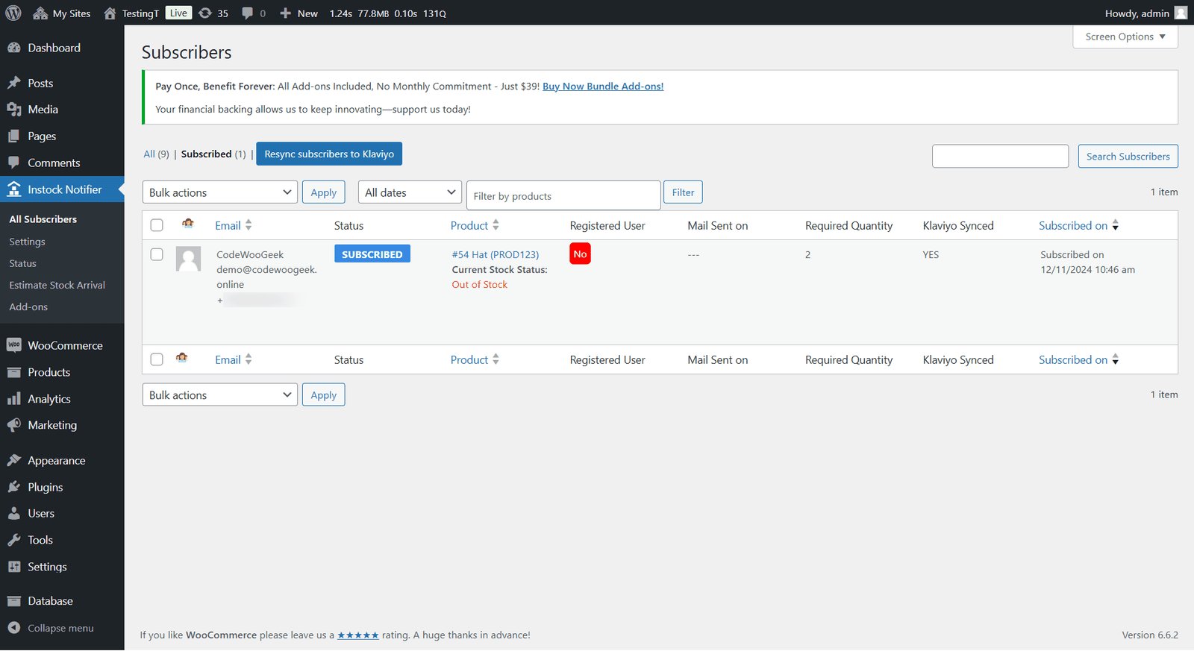Open the Buy Now Bundle Add-ons link
The height and width of the screenshot is (651, 1194).
click(x=602, y=87)
